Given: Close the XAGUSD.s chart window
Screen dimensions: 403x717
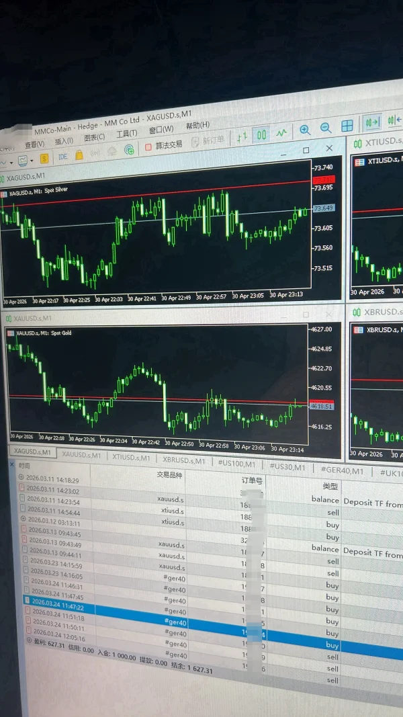Looking at the screenshot, I should point(329,148).
